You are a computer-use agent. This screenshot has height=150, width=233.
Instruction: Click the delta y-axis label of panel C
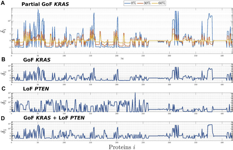5,102
